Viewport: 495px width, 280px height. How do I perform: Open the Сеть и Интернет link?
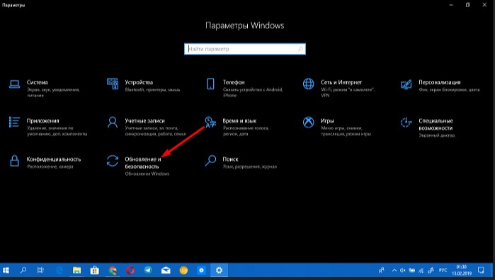click(341, 82)
